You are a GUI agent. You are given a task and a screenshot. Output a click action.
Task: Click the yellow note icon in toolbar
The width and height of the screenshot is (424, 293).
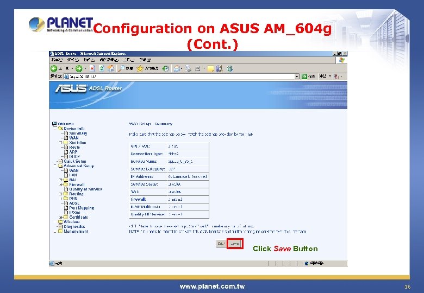[x=210, y=69]
